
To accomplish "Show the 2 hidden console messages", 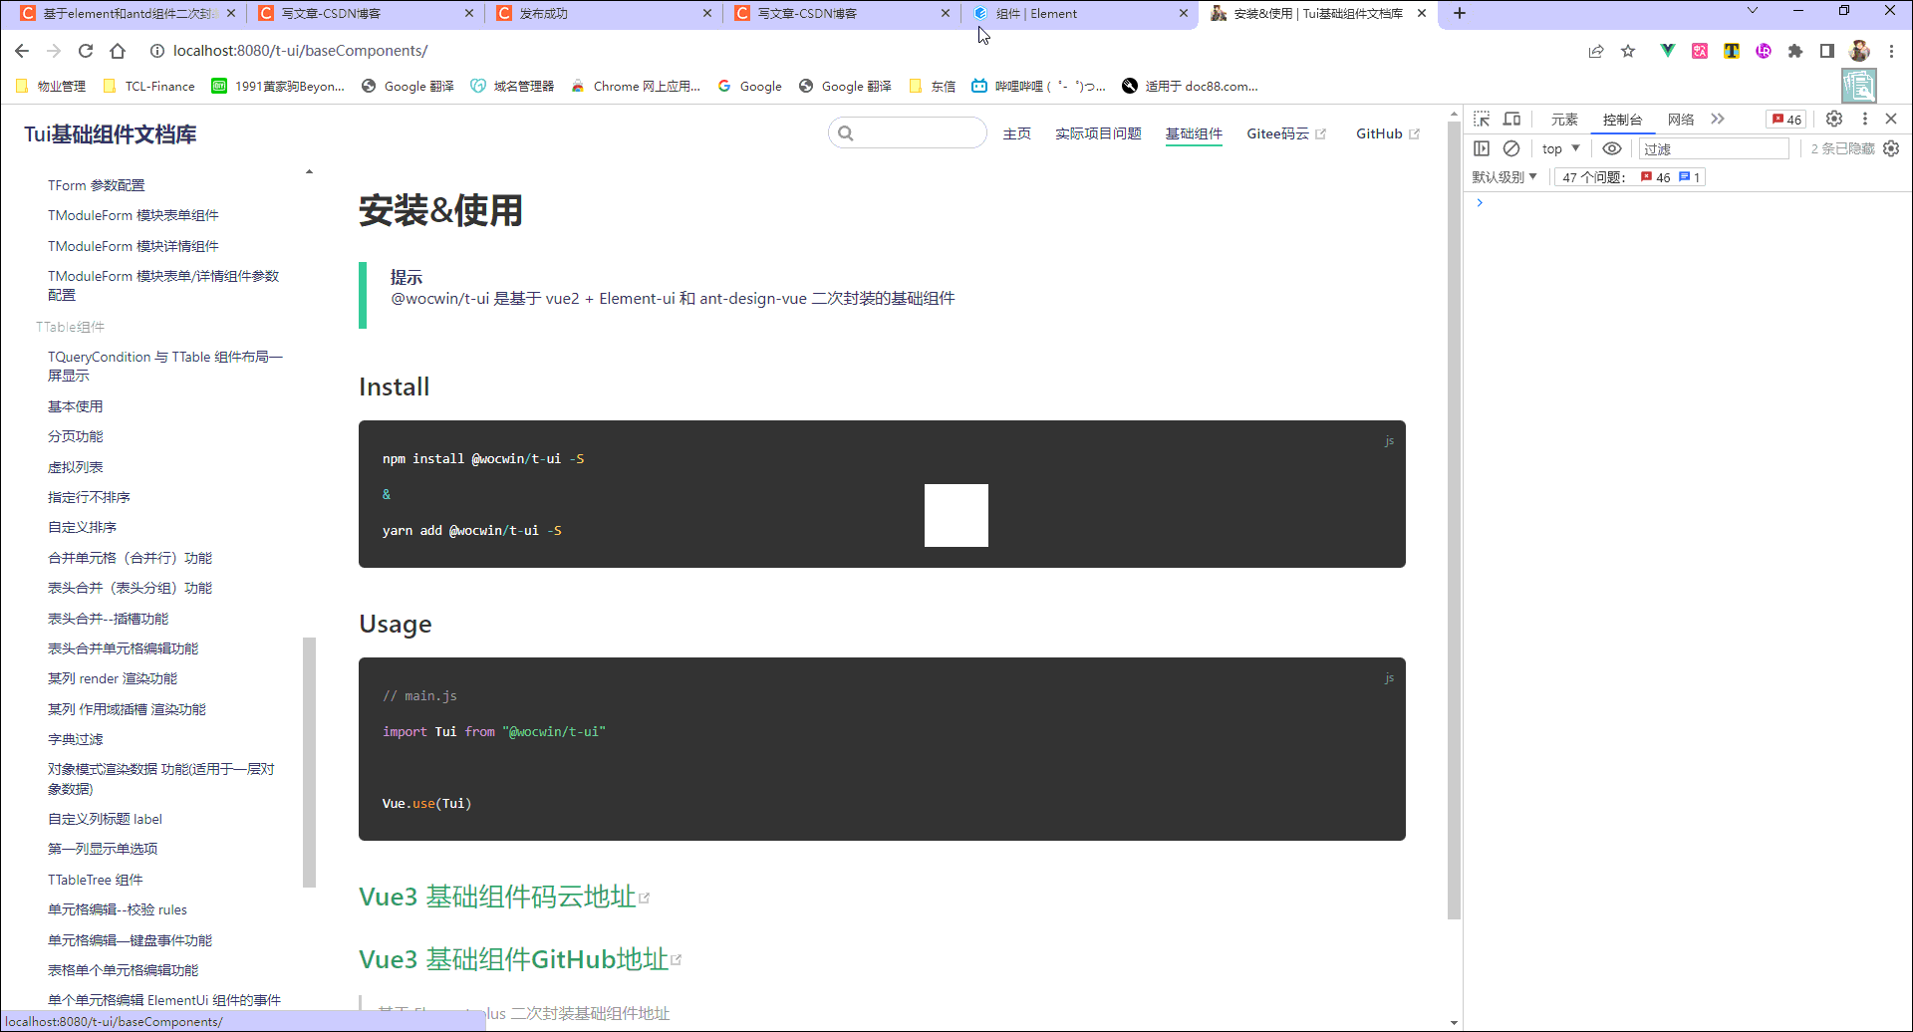I will pos(1845,148).
